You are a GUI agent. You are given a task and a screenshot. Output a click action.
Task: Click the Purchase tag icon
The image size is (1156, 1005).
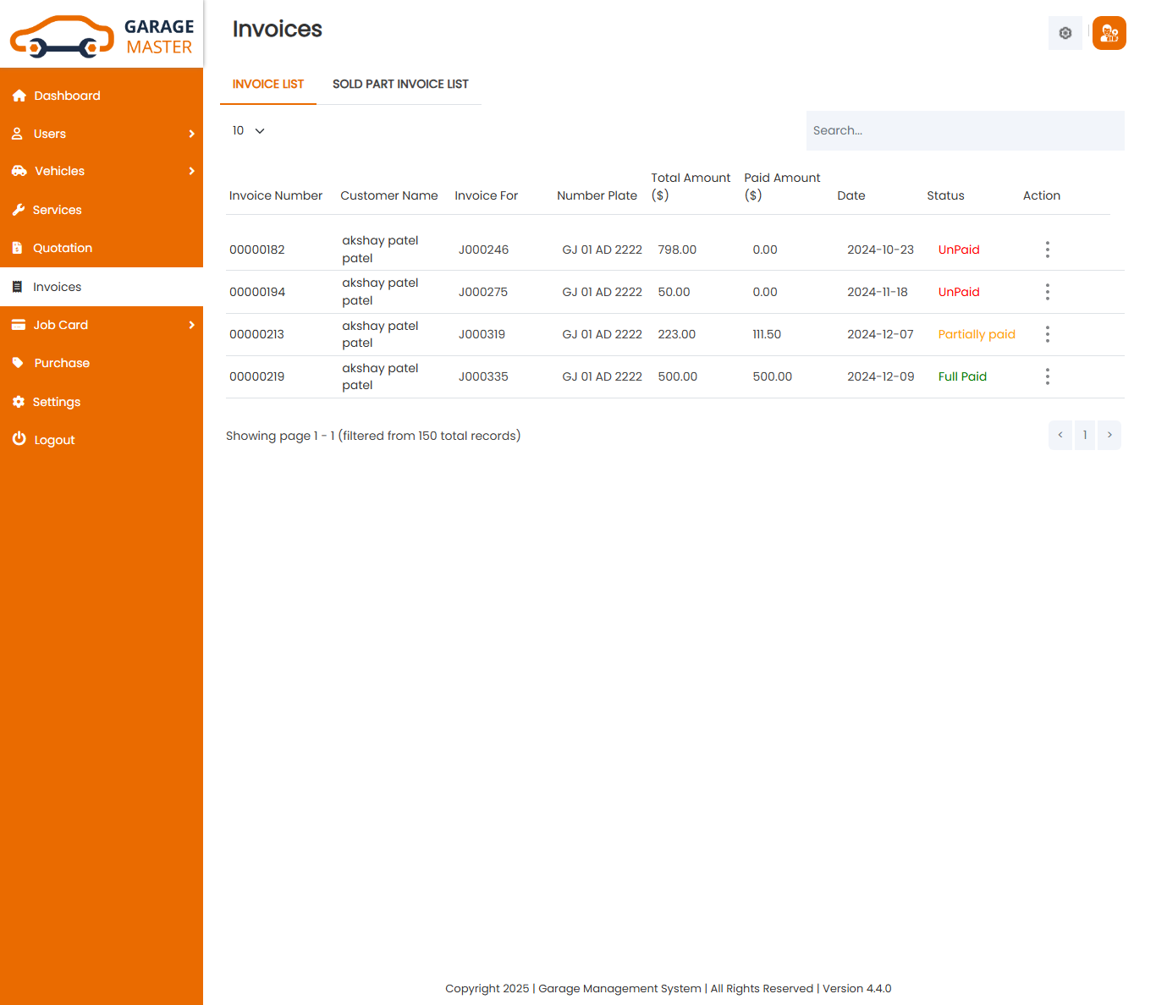pos(18,363)
